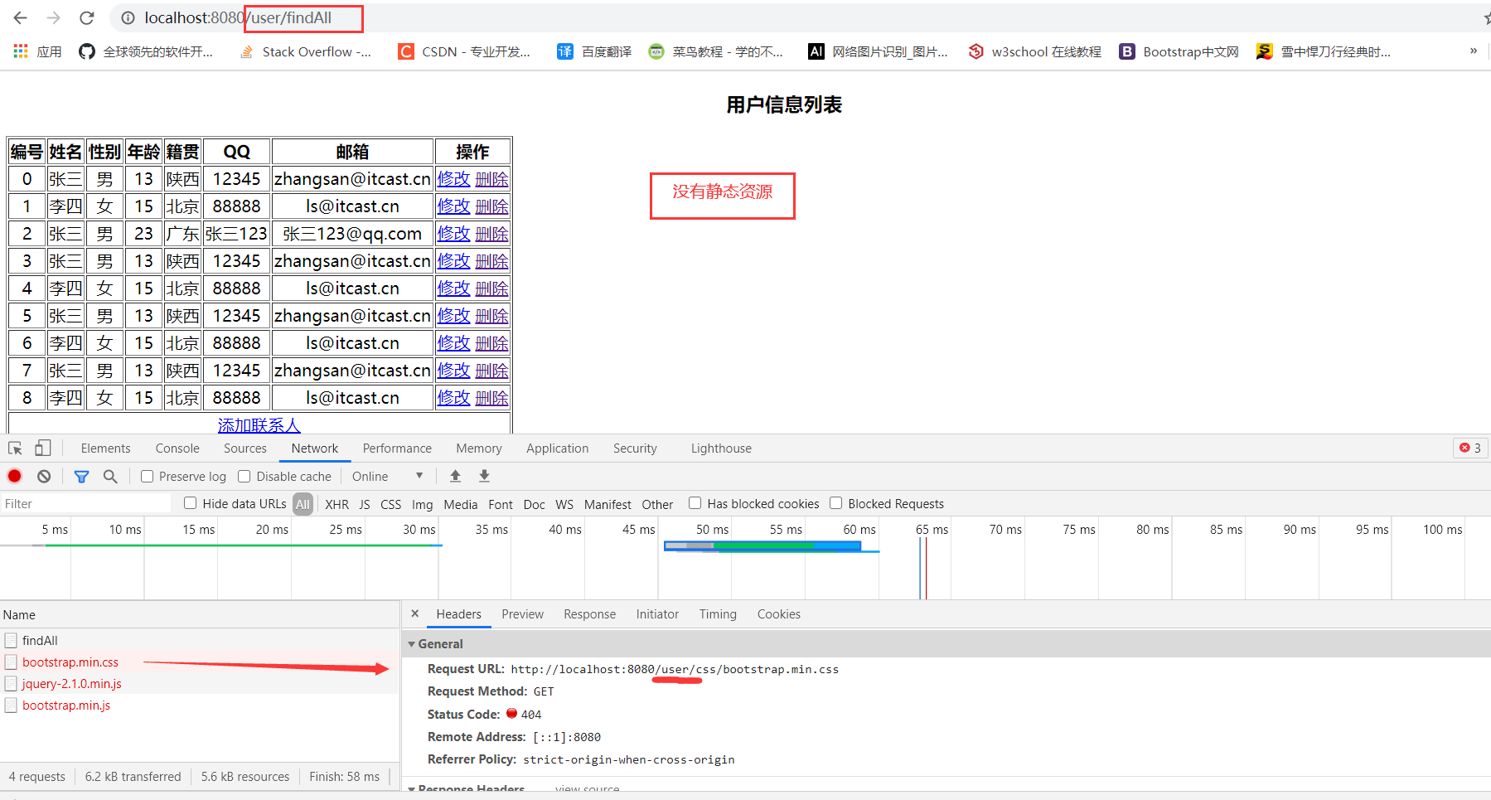Open the Online throttling dropdown
The height and width of the screenshot is (800, 1491).
click(x=388, y=477)
